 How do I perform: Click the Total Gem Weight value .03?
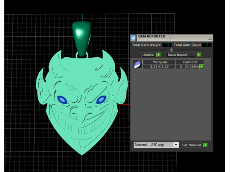(x=167, y=45)
